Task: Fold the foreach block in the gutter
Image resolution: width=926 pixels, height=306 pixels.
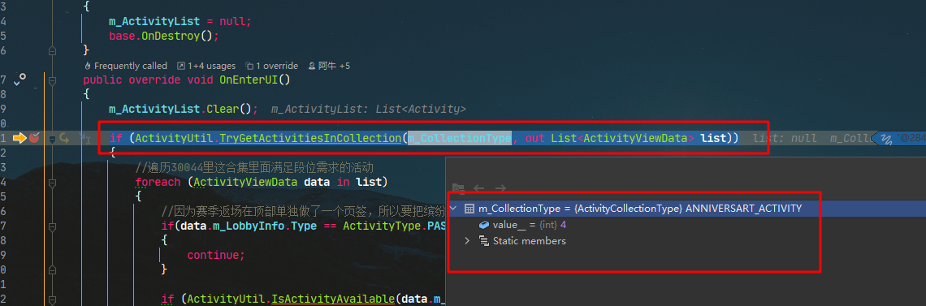Action: [52, 182]
